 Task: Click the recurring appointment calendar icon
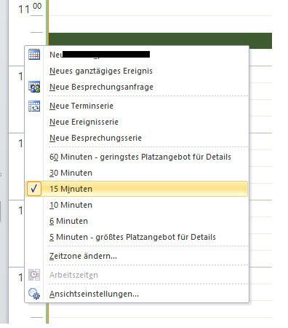[x=34, y=106]
